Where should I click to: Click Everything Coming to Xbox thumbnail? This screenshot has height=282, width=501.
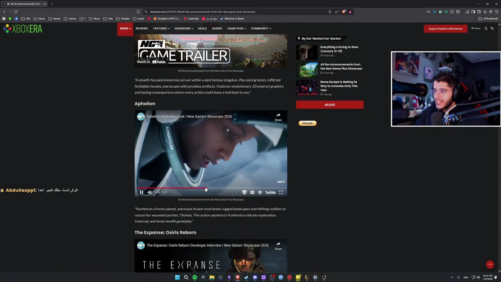[x=307, y=52]
